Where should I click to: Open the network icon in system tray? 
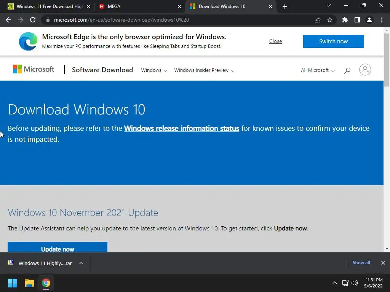(345, 283)
